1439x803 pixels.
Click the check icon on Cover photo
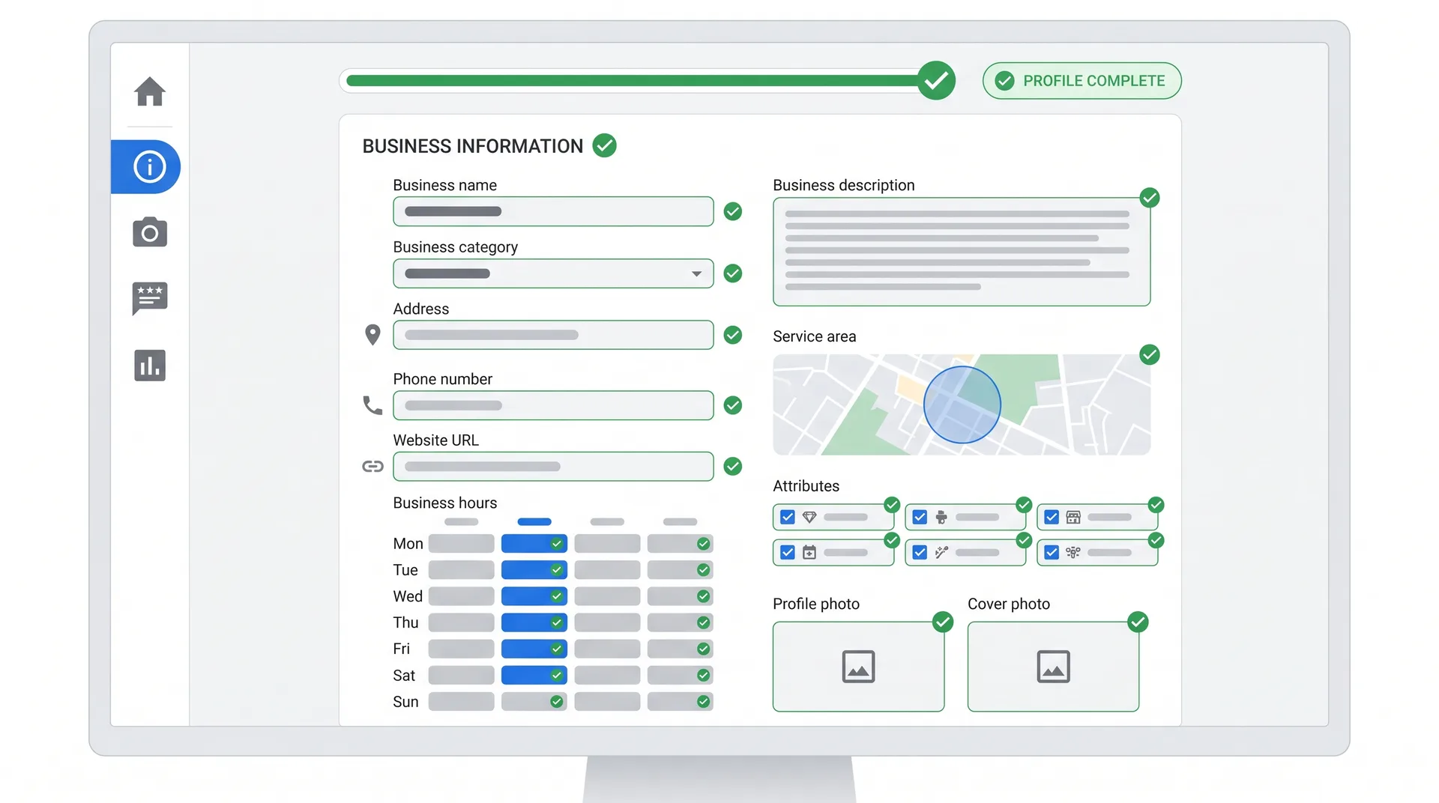pos(1138,622)
